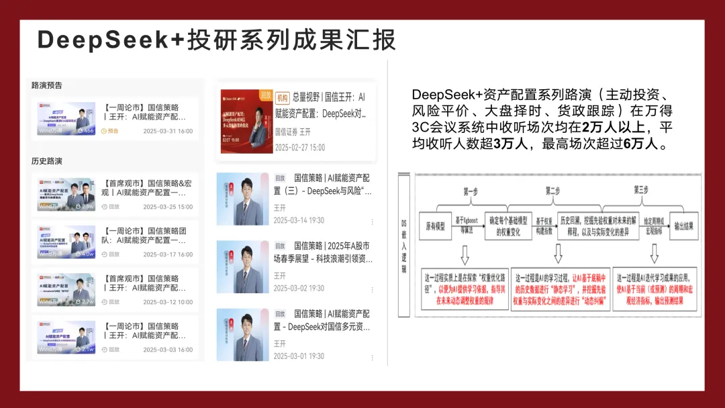The image size is (725, 408).
Task: Click the 原有模型 flowchart box
Action: 435,226
